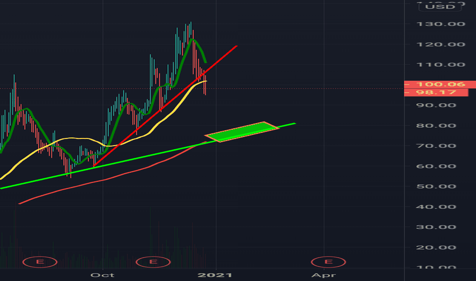Click the 60.00 price scale label
Viewport: 476px width, 281px height.
pyautogui.click(x=436, y=166)
